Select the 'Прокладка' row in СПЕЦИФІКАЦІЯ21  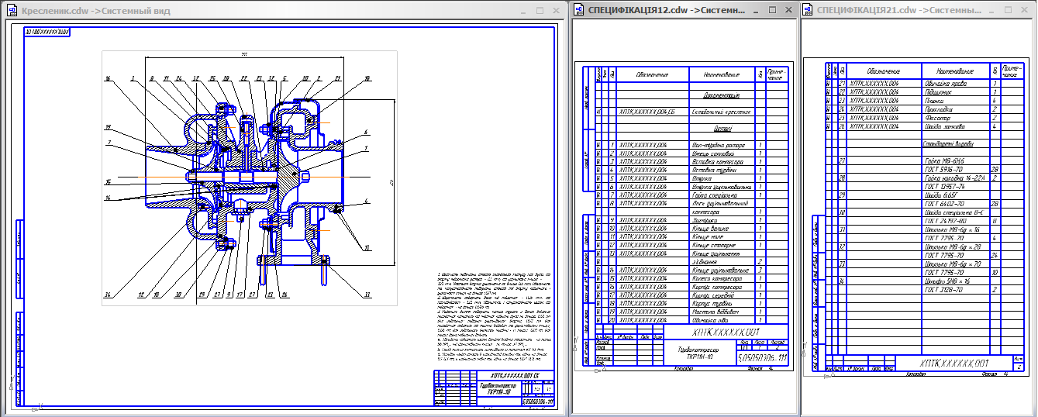(925, 109)
